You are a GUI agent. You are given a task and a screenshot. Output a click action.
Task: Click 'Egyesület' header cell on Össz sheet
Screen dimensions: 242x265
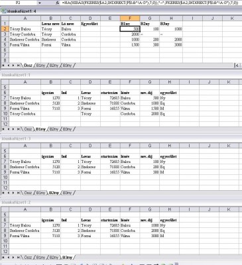coord(90,24)
